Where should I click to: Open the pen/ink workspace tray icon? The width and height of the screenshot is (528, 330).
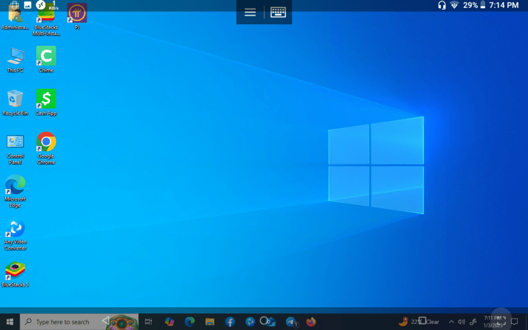coord(473,322)
